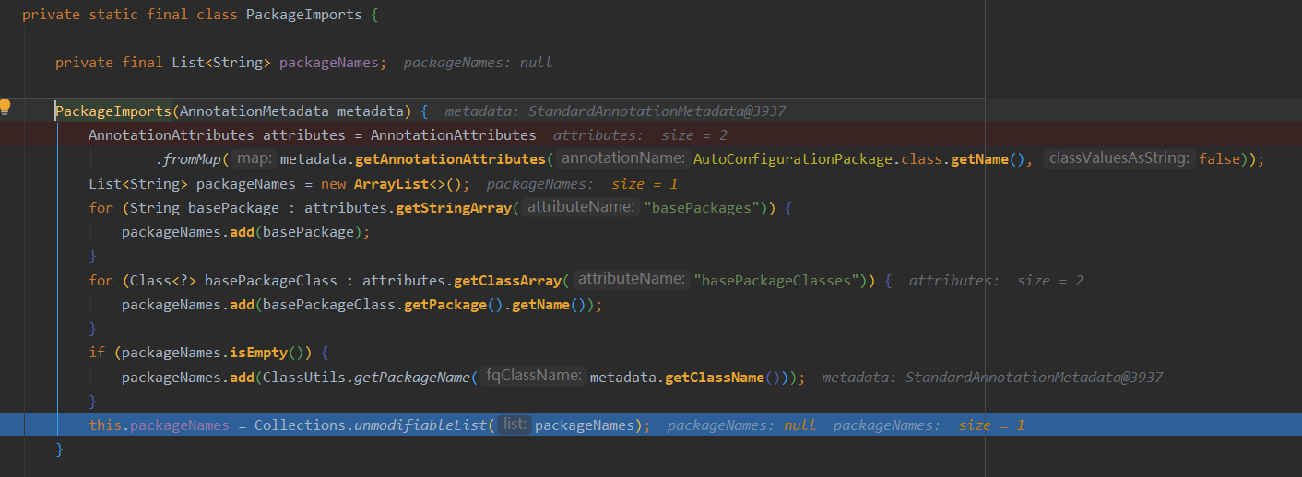This screenshot has width=1302, height=477.
Task: Click the 'packageNames: size = 1' hint on ArrayList line
Action: pyautogui.click(x=582, y=183)
